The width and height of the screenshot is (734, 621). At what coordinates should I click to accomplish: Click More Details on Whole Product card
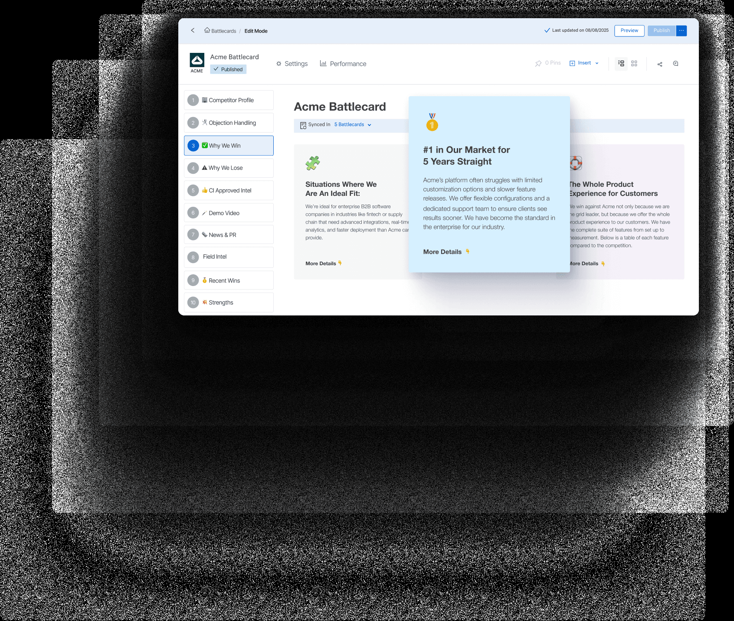(587, 263)
